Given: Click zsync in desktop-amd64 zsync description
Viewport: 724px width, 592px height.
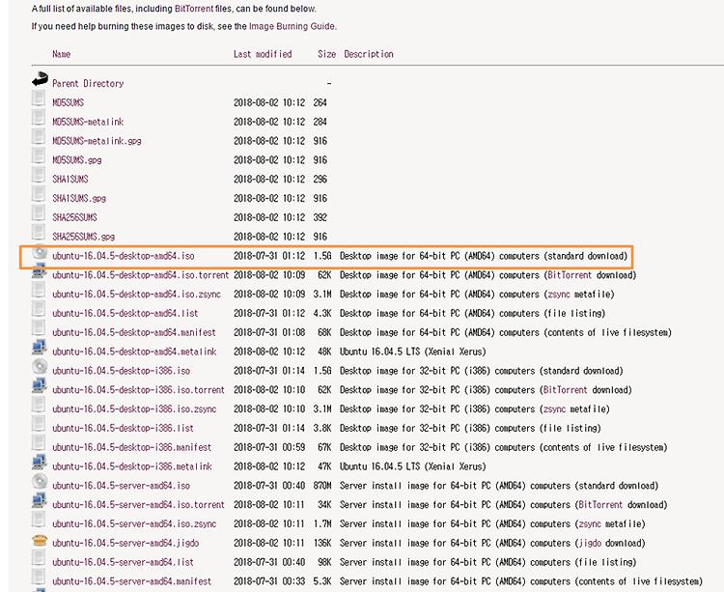Looking at the screenshot, I should 557,295.
